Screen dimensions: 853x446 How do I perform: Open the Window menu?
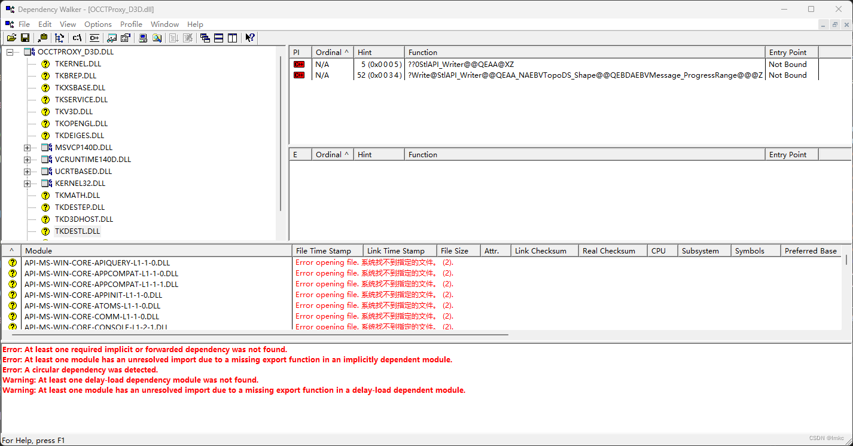coord(164,24)
